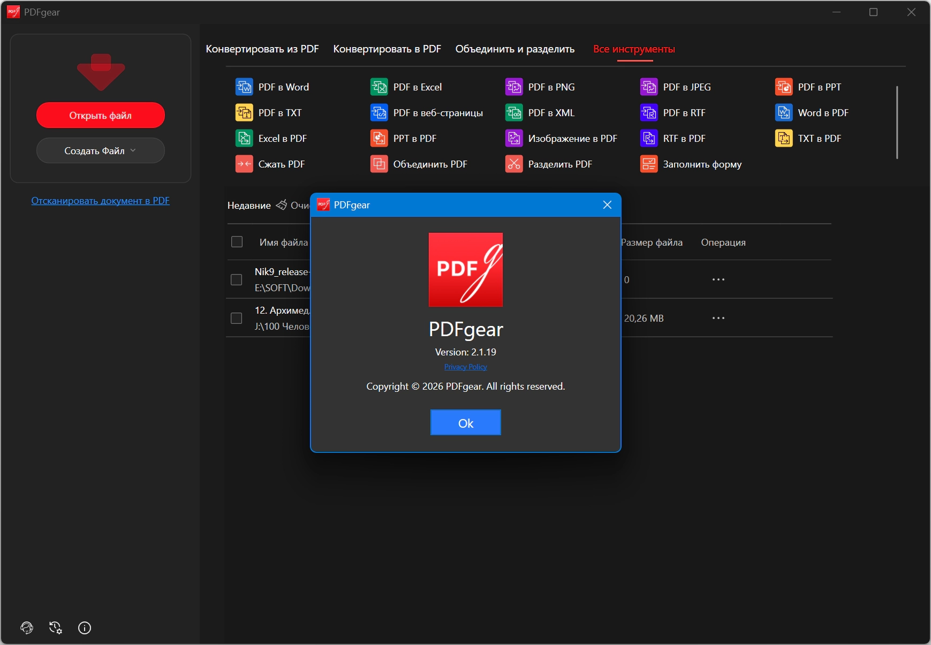
Task: Click the PDF в TXT tool icon
Action: [x=244, y=112]
